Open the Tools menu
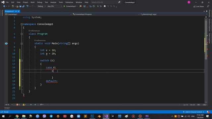Screen dimensions: 212x119 pyautogui.click(x=61, y=2)
